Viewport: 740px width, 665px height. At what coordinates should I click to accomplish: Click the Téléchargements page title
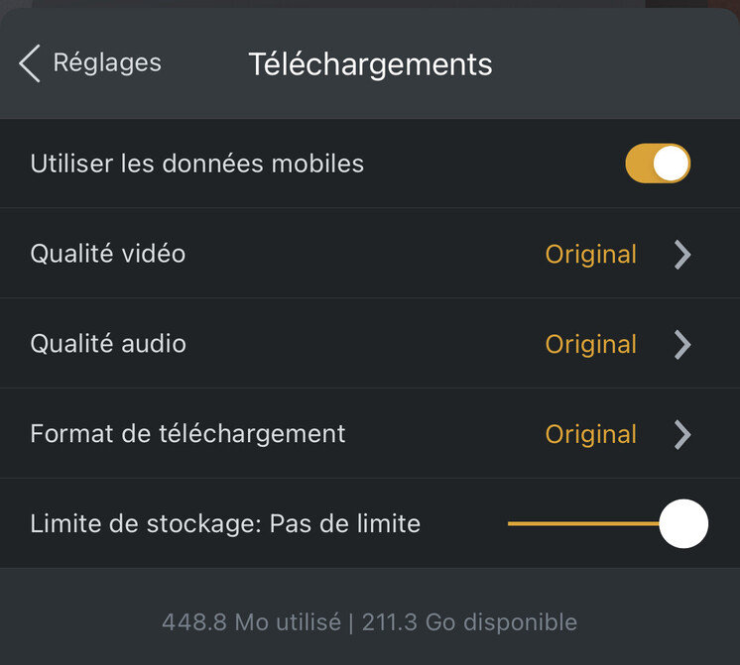pos(370,64)
